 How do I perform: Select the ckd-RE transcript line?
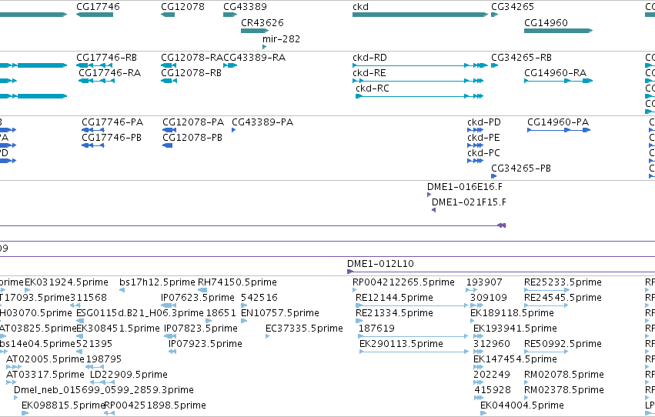pyautogui.click(x=418, y=81)
